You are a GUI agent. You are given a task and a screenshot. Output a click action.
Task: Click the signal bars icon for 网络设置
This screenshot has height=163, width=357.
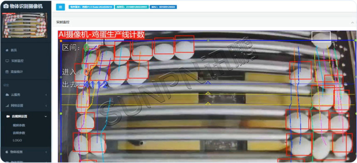tap(7, 105)
